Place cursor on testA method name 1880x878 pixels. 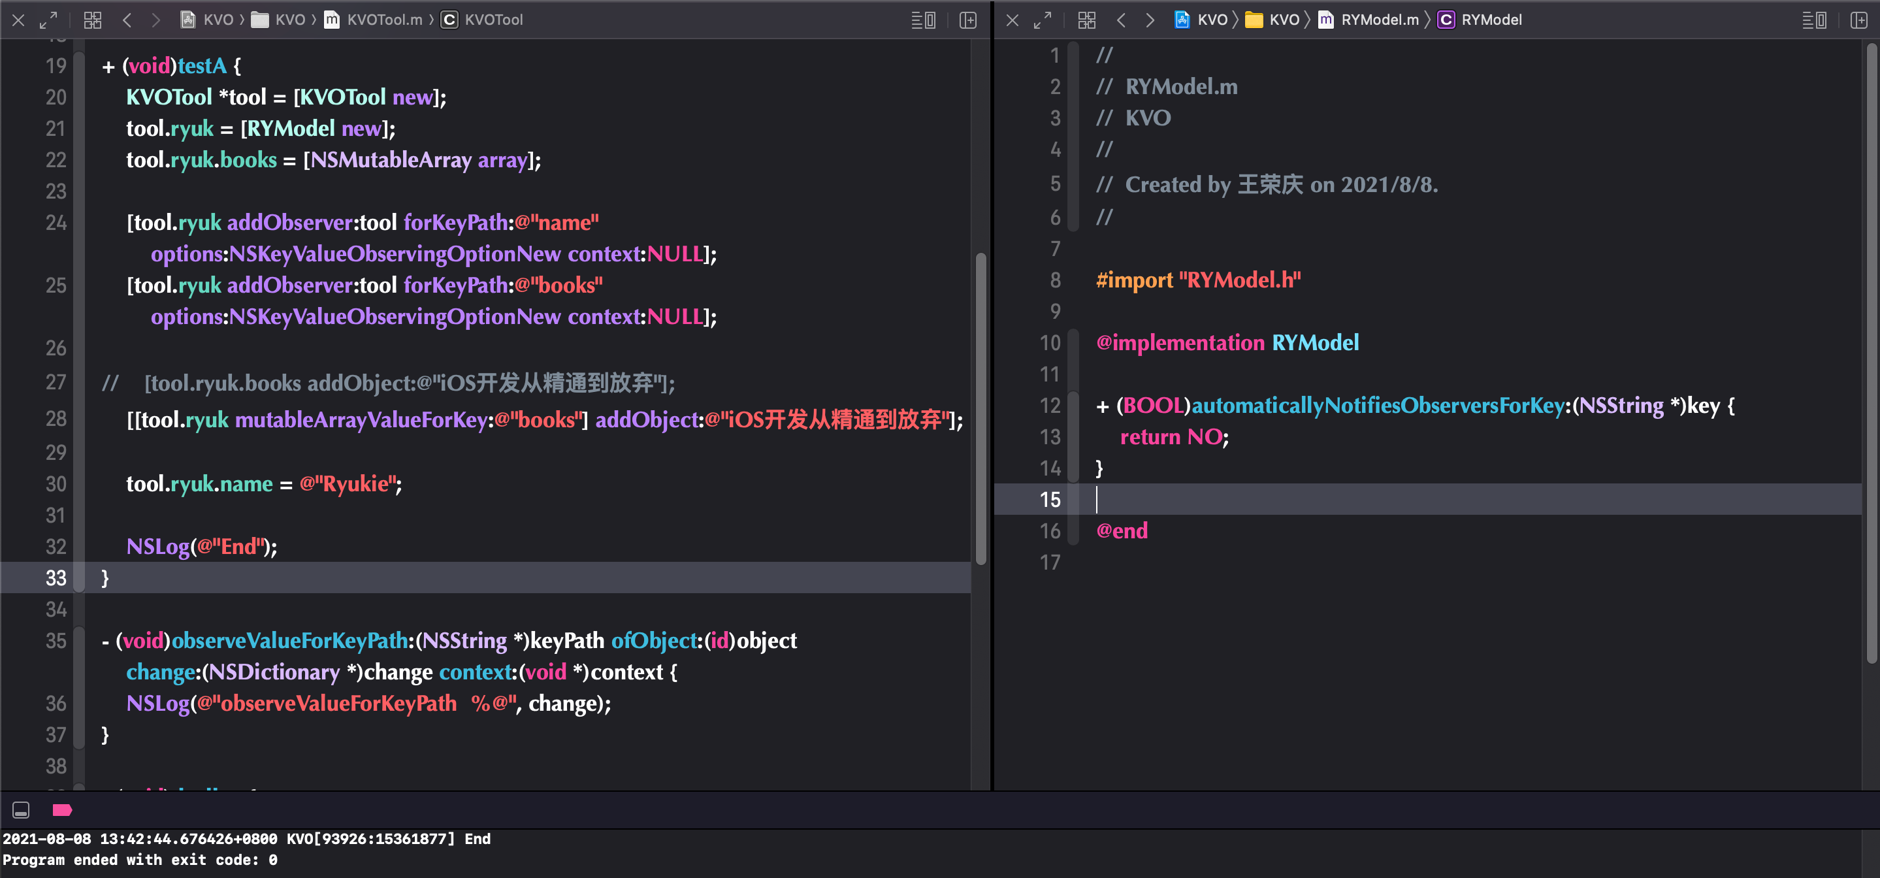202,66
